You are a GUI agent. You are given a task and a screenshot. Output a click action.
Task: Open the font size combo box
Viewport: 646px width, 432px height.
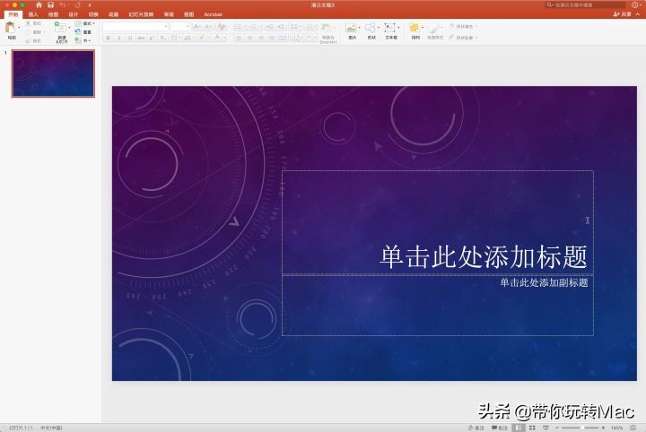coord(180,26)
